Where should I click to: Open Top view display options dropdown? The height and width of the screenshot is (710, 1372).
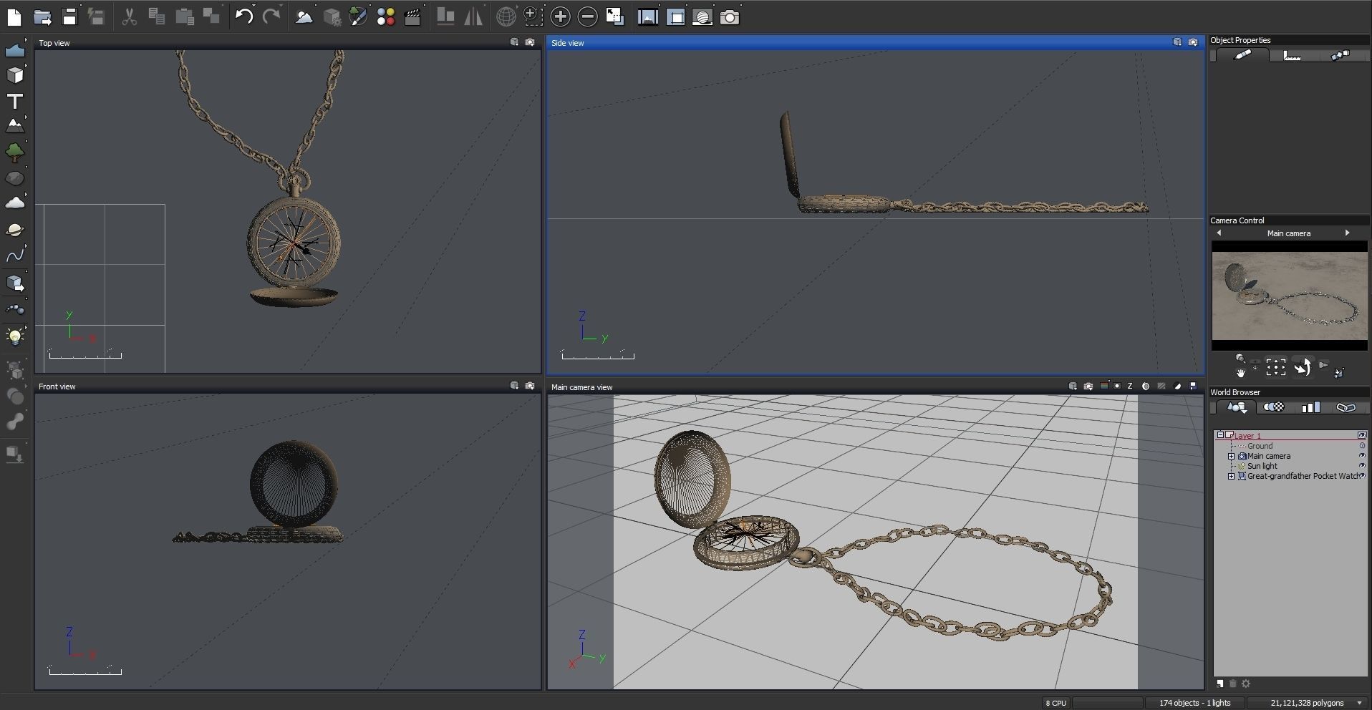click(514, 43)
